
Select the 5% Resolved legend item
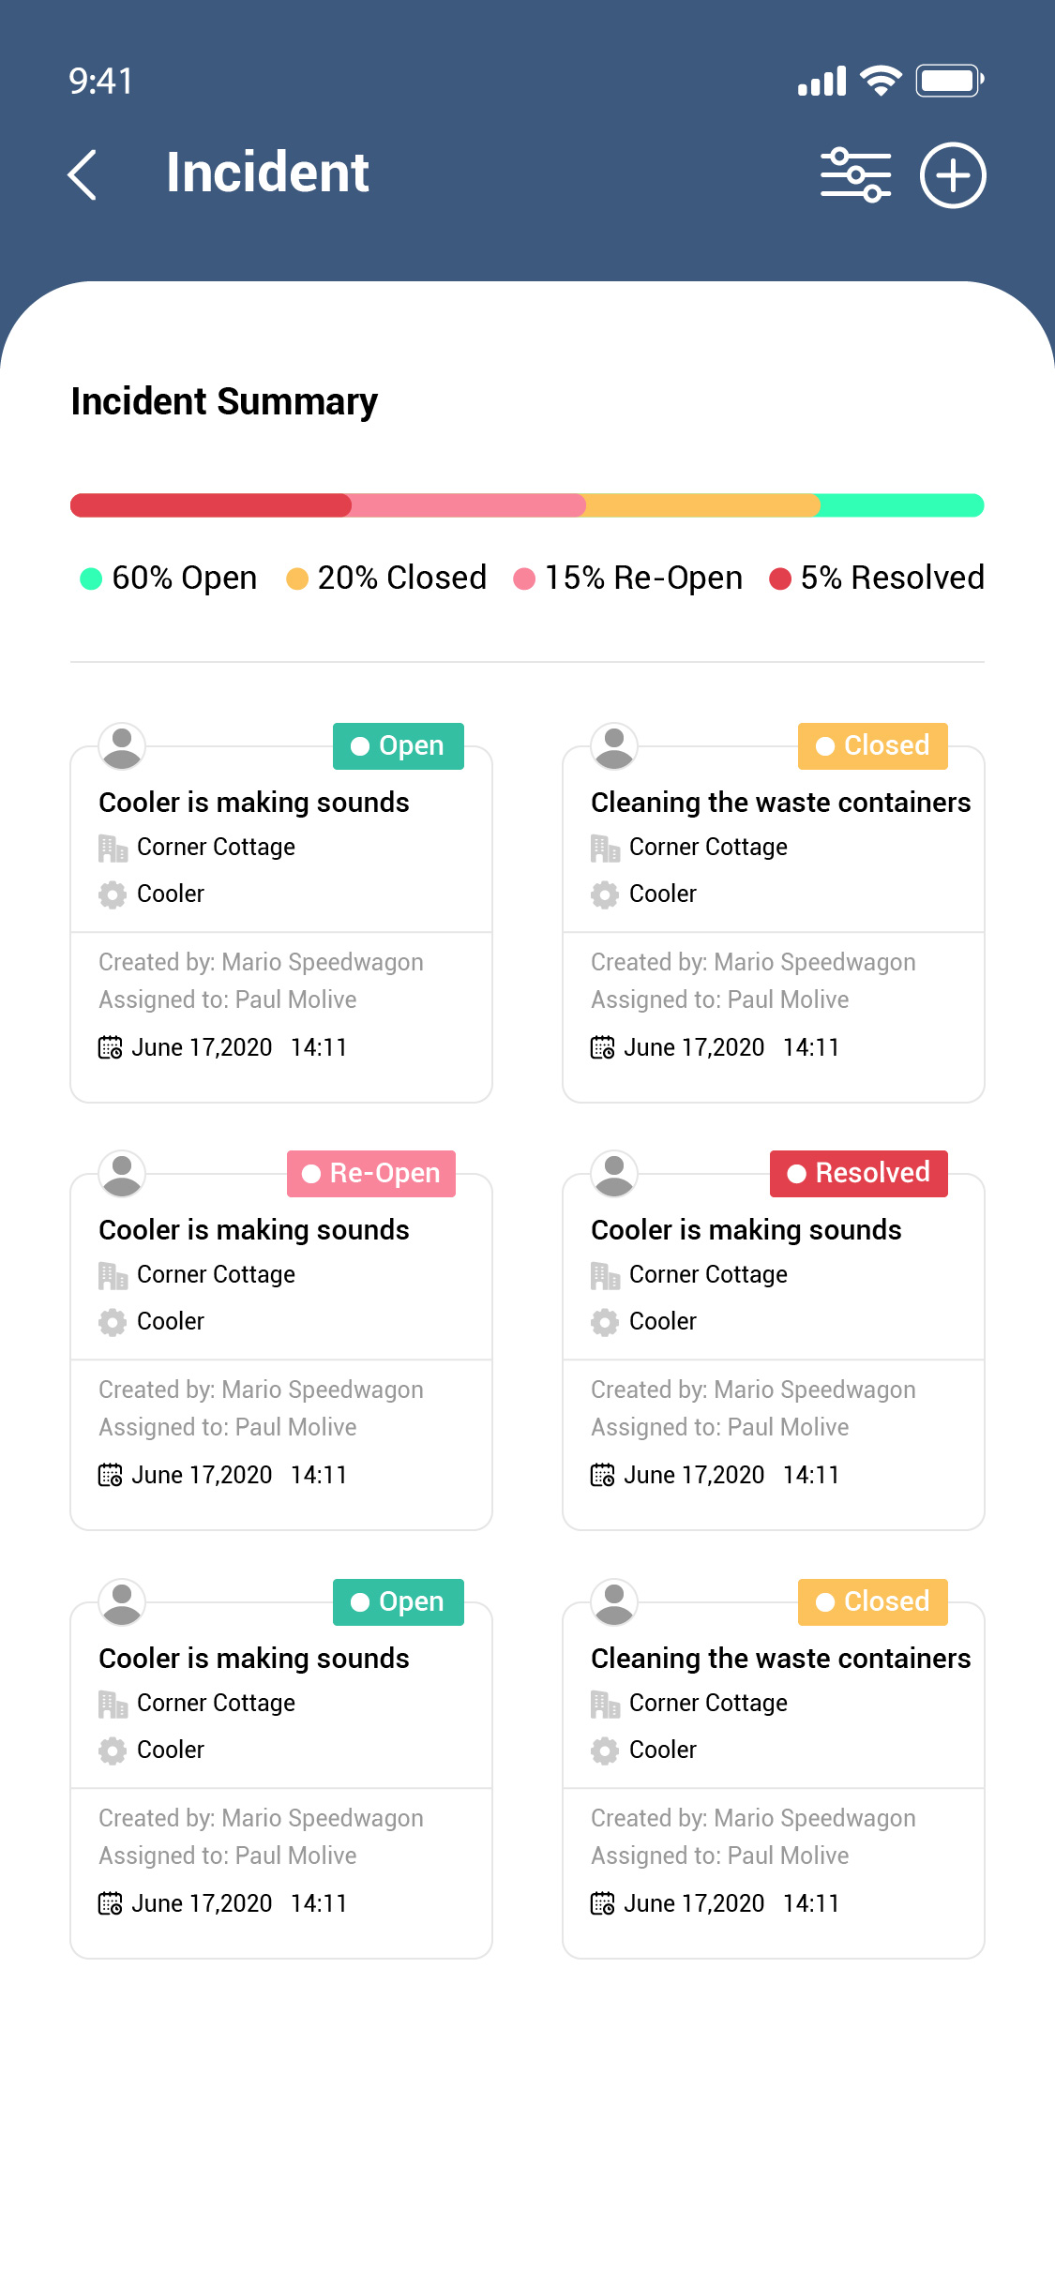(x=877, y=578)
